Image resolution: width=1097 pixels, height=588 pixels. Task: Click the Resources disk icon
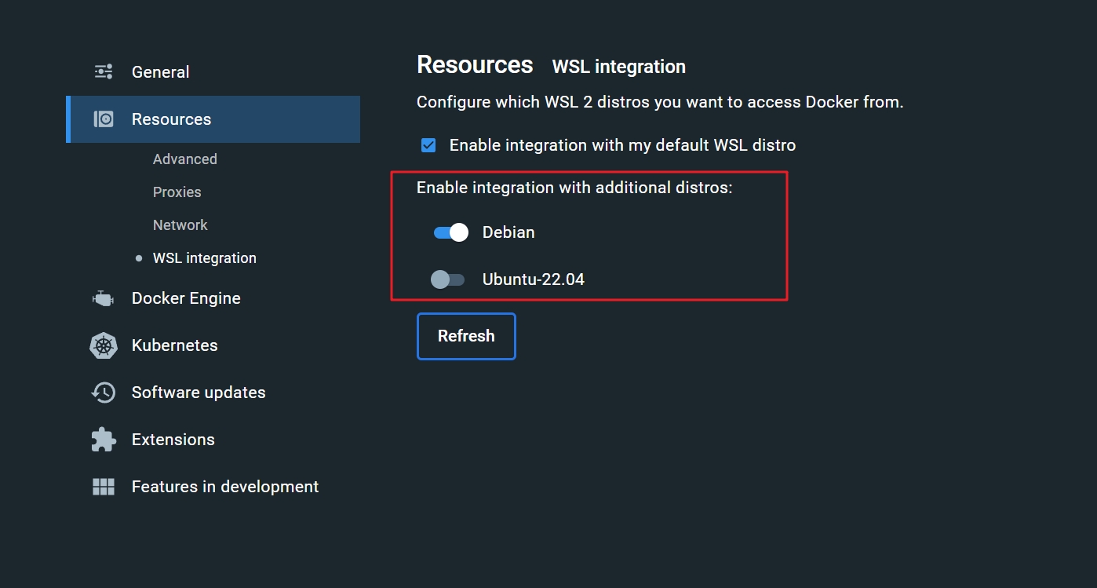(104, 119)
